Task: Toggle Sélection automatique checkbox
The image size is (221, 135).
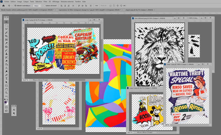Action: click(15, 6)
